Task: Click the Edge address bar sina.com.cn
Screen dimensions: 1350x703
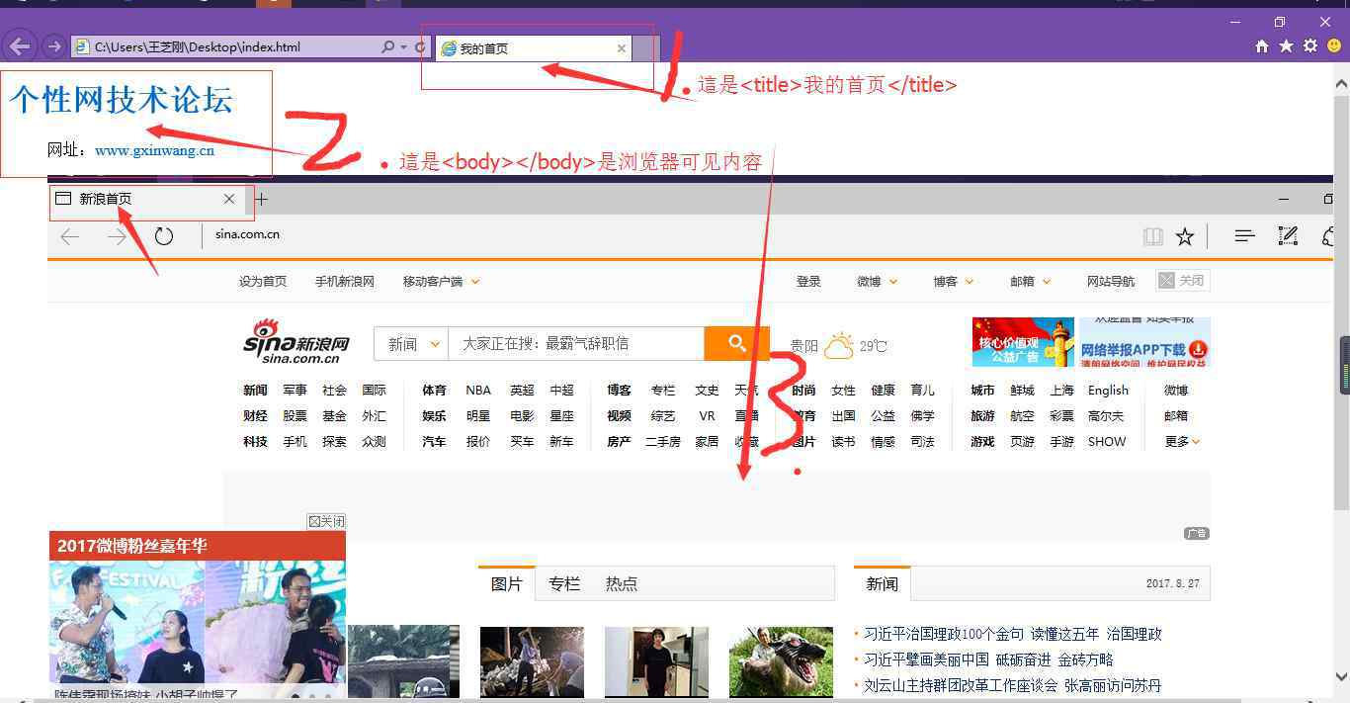Action: click(x=247, y=234)
